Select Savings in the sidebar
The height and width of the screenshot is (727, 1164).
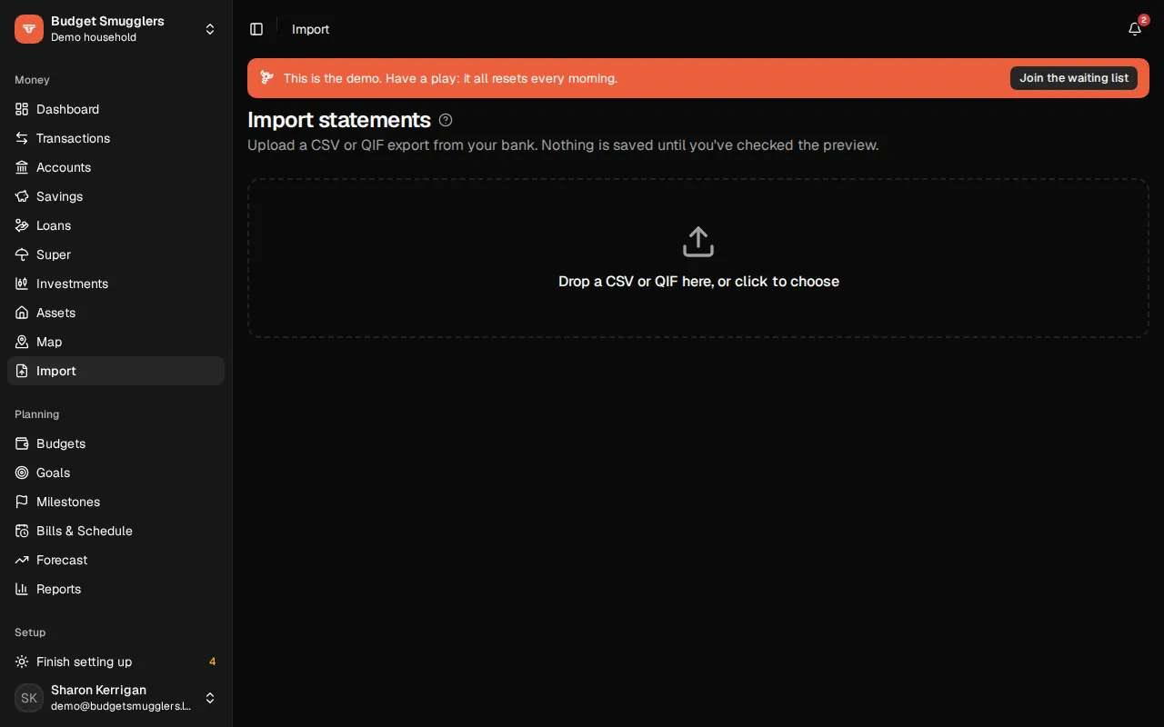(x=115, y=196)
